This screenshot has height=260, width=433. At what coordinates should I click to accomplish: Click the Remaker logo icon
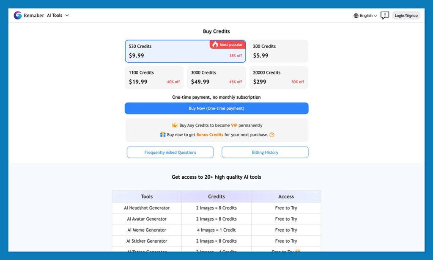[17, 15]
